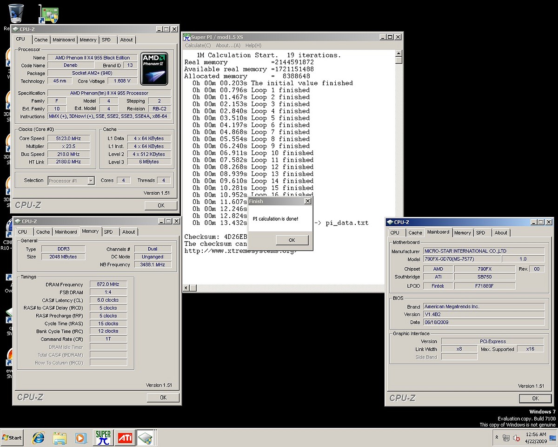558x447 pixels.
Task: Click the NB Frequency value 3488.1 MHz
Action: [x=153, y=264]
